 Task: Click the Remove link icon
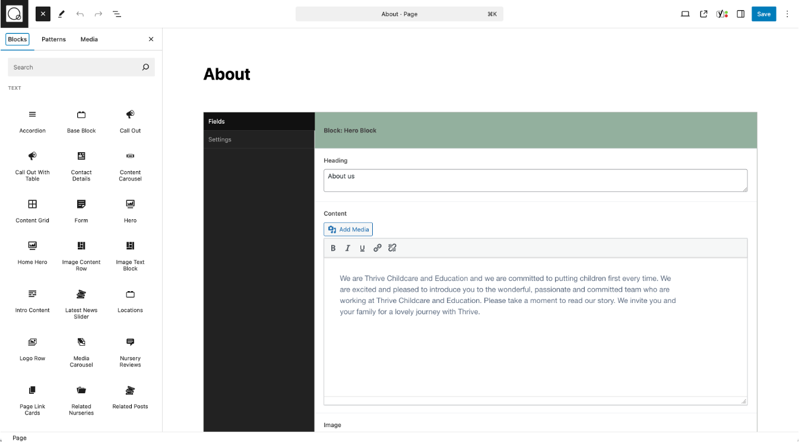click(x=392, y=248)
